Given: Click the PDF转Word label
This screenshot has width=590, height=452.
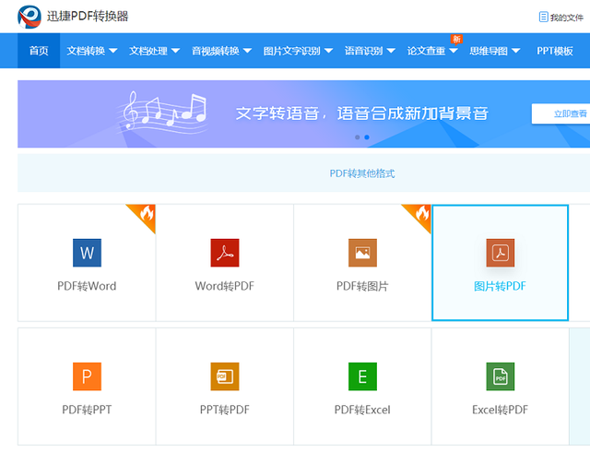Looking at the screenshot, I should (x=87, y=286).
